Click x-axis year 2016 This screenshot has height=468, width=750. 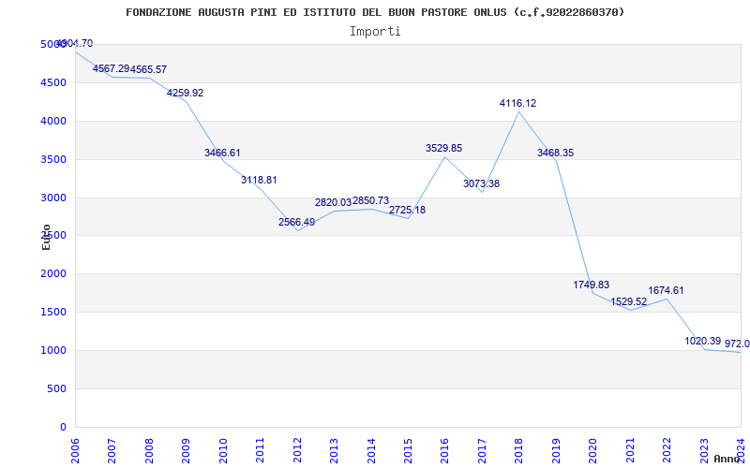click(444, 451)
